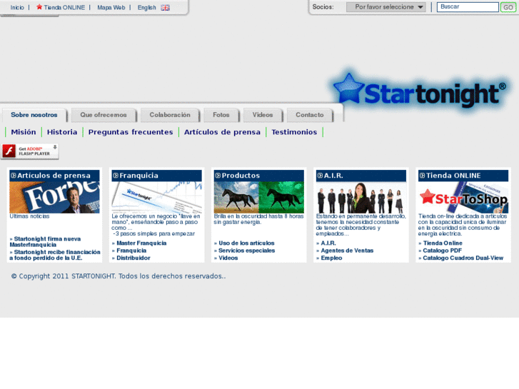
Task: Open the Franquicia link in Franquicia card
Action: pyautogui.click(x=131, y=251)
